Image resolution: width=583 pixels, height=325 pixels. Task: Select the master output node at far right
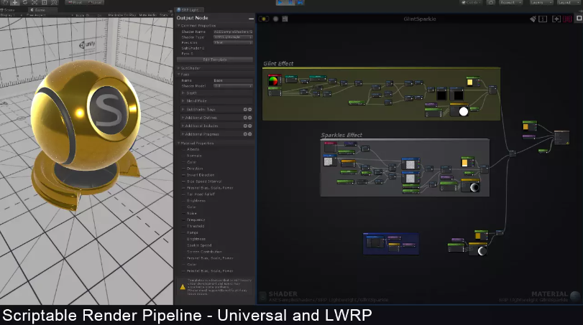[561, 137]
